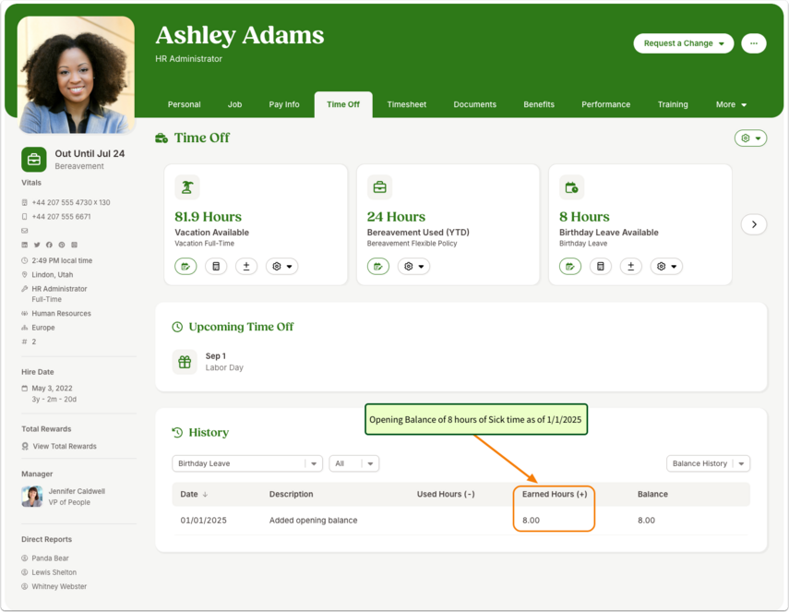Click the Pinterest icon in Vitals
789x612 pixels.
(62, 246)
